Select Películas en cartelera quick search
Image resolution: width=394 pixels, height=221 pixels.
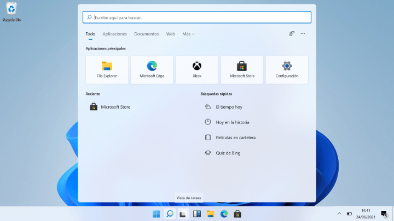pyautogui.click(x=230, y=138)
